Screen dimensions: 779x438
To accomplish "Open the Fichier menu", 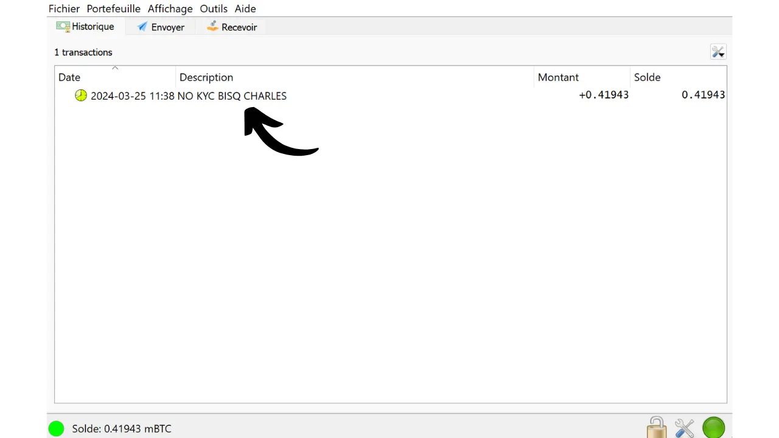I will coord(64,9).
